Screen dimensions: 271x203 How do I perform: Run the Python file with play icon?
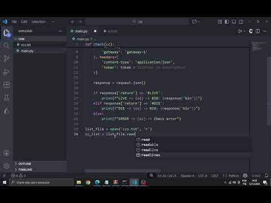pyautogui.click(x=240, y=31)
